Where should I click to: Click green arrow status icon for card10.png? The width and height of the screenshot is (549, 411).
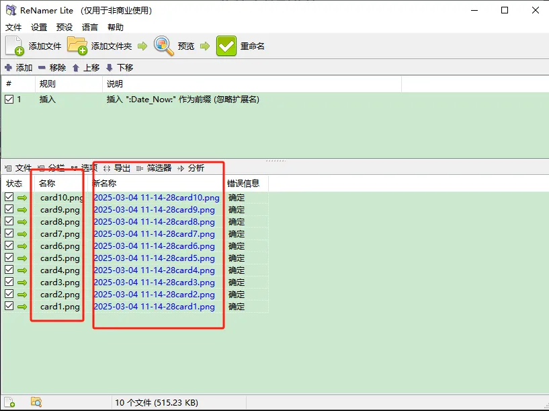[x=22, y=198]
